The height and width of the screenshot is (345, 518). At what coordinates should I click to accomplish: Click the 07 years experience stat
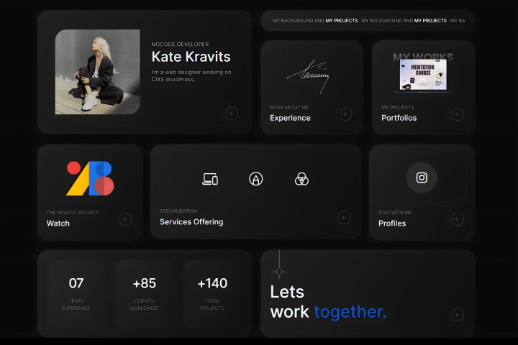(x=76, y=293)
